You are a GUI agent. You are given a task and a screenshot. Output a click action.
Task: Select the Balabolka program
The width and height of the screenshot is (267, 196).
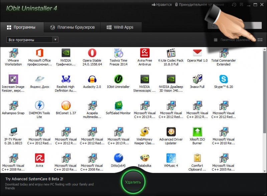pos(145,161)
